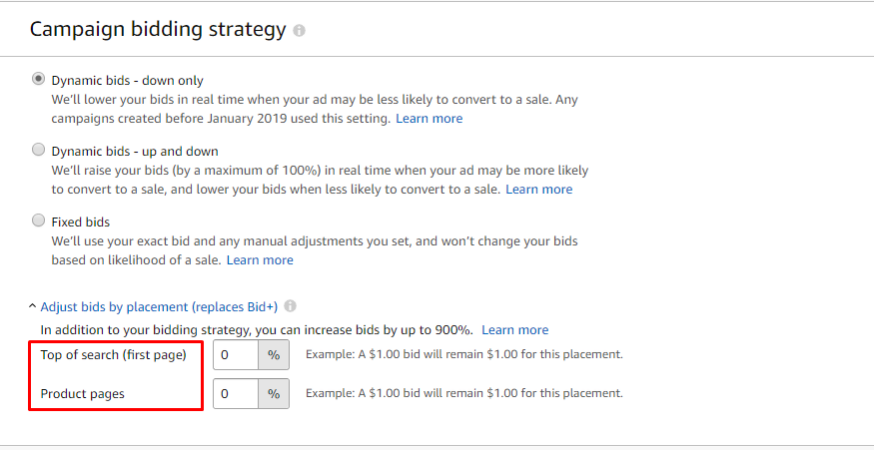The height and width of the screenshot is (450, 874).
Task: Click the Product pages label
Action: 83,394
